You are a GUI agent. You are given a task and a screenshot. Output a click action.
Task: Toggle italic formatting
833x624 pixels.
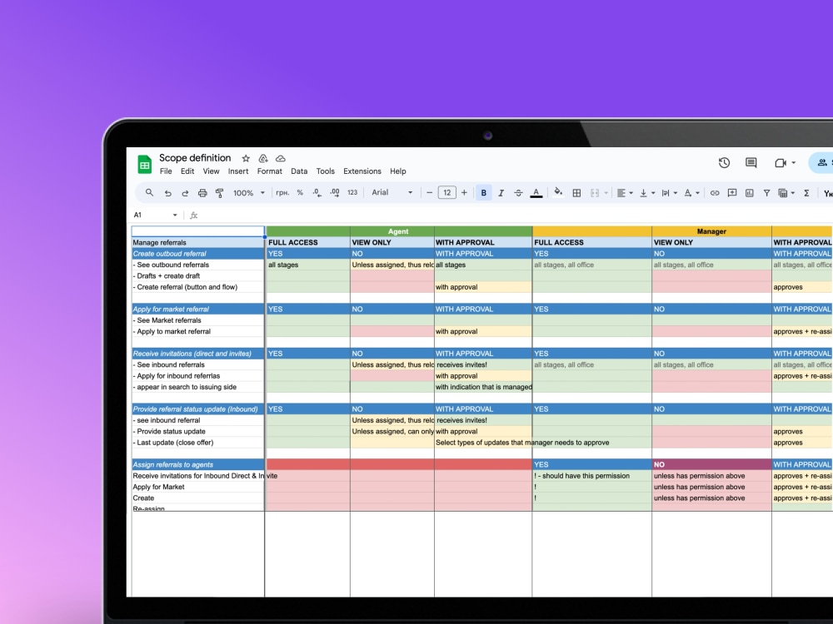point(501,193)
